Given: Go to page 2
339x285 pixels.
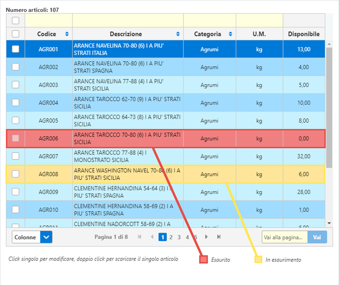Looking at the screenshot, I should tap(171, 237).
